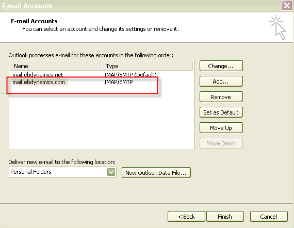This screenshot has height=228, width=294.
Task: Remove the selected e-mail account
Action: [x=221, y=97]
